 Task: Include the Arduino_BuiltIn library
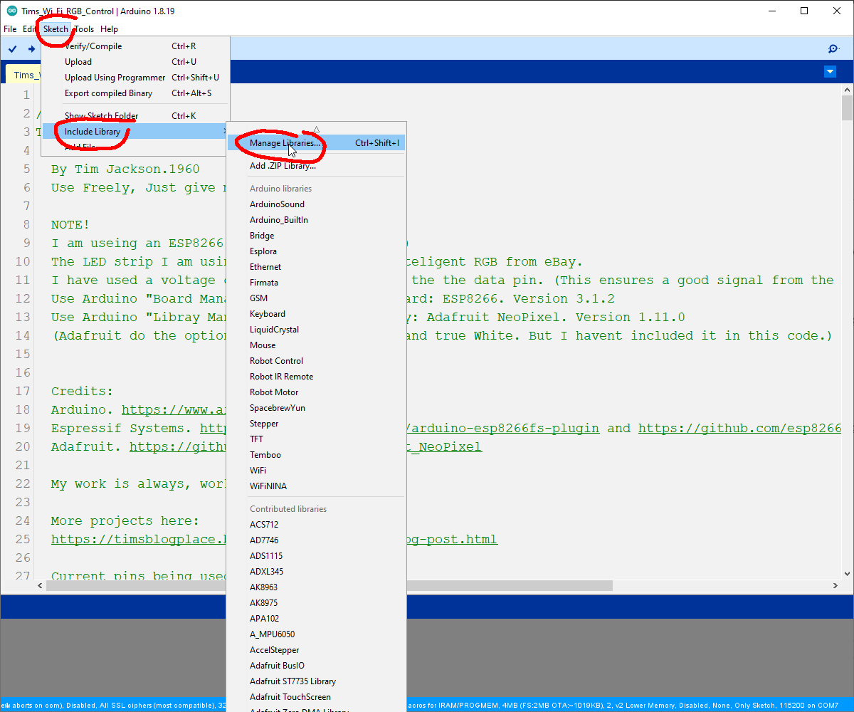click(316, 220)
